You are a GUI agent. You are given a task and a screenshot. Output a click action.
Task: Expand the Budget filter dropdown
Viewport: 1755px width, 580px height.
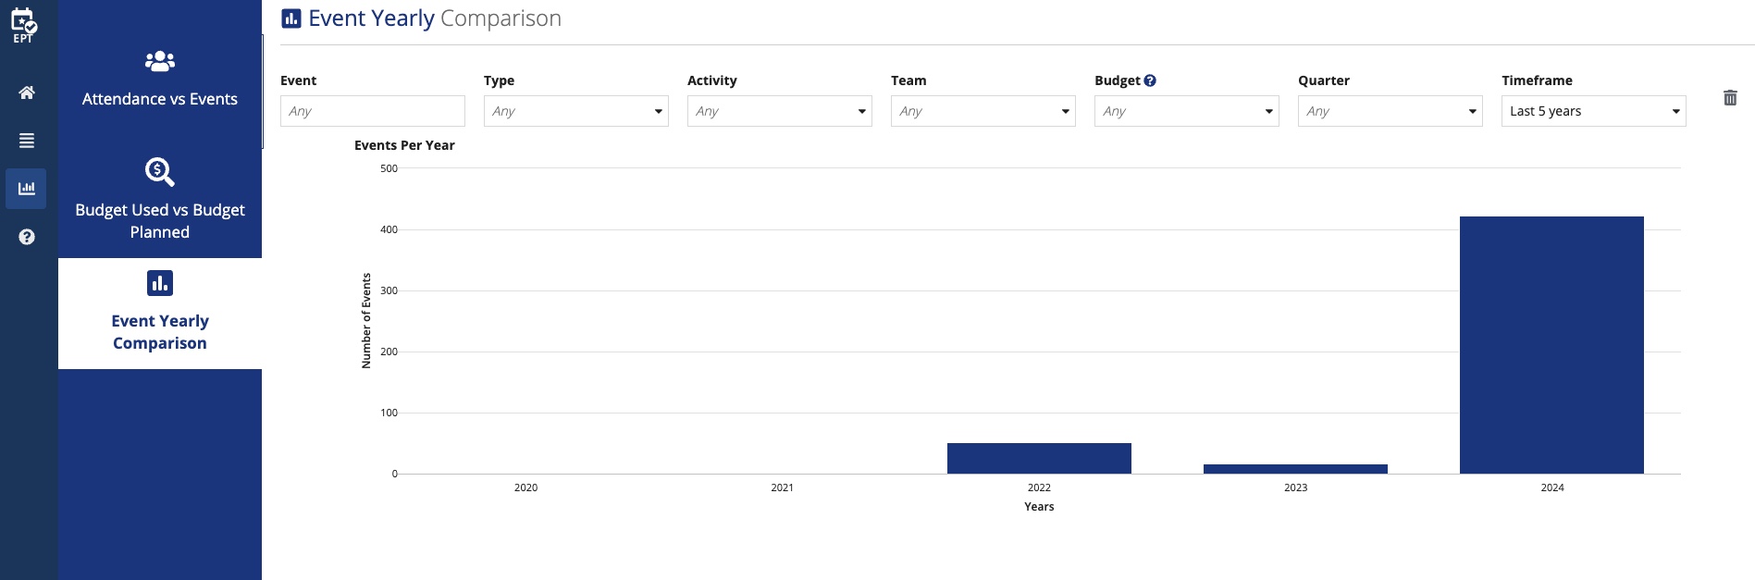(x=1187, y=111)
